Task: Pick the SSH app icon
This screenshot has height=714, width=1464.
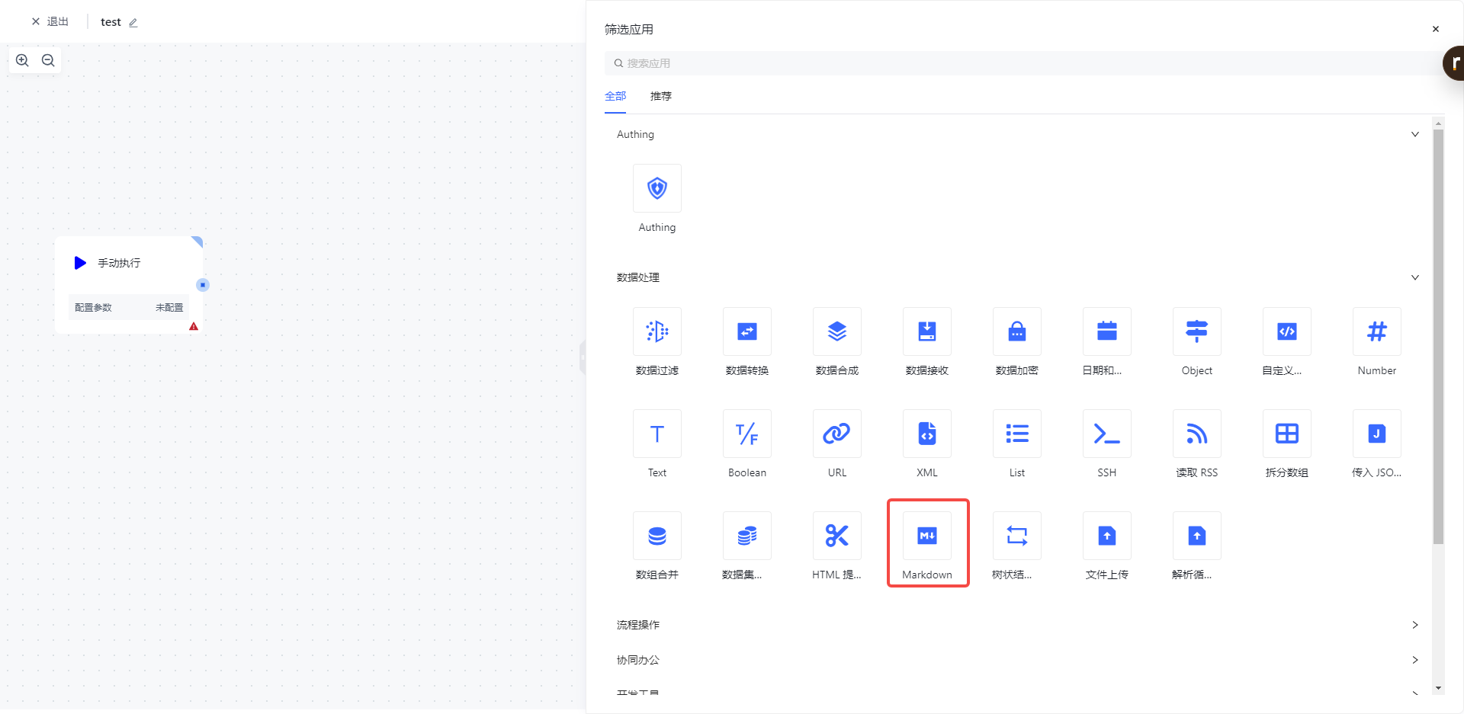Action: tap(1106, 434)
